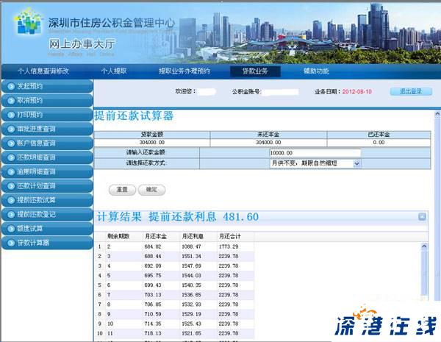This screenshot has height=342, width=441.
Task: Click the arrow icon beside 取消预约
Action: (x=10, y=100)
